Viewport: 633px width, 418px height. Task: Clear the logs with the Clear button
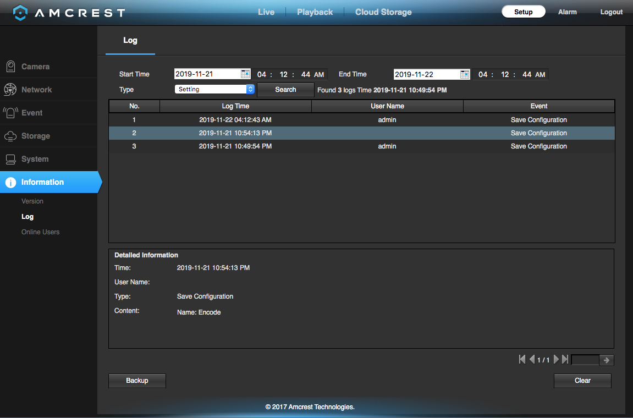click(582, 381)
